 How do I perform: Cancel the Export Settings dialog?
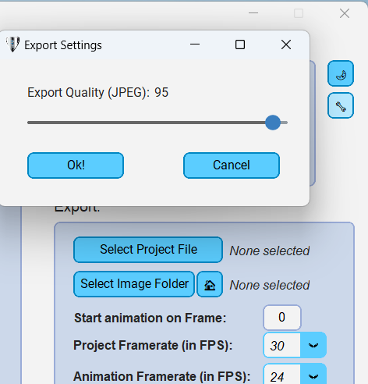click(x=232, y=165)
